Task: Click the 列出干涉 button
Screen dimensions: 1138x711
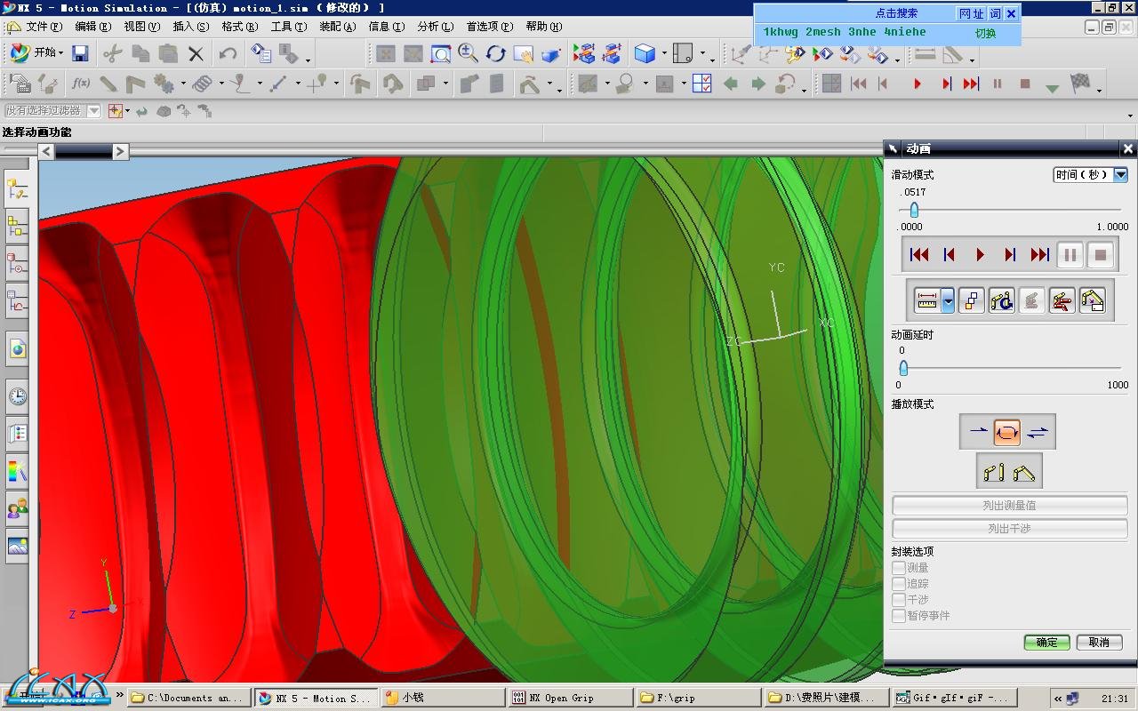Action: click(1011, 528)
